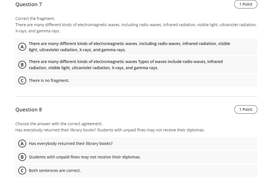263x186 pixels.
Task: Click the circled B icon in Question 8
Action: [22, 157]
